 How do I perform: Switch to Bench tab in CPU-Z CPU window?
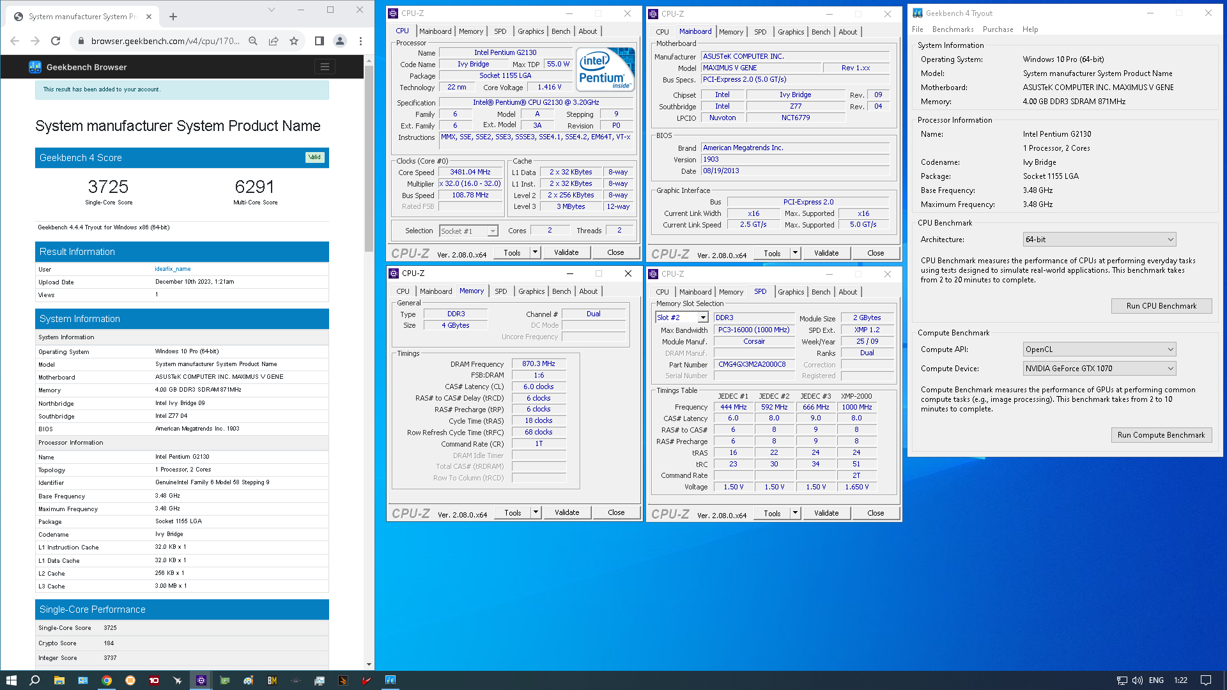pyautogui.click(x=560, y=31)
